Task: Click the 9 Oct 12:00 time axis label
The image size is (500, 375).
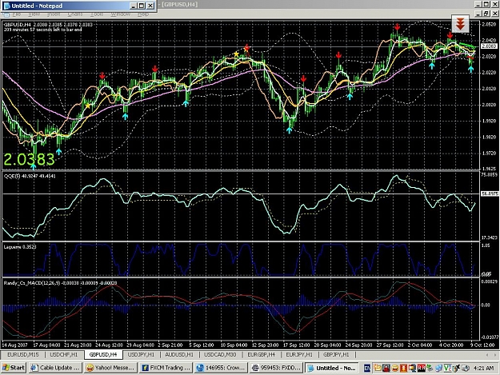Action: (483, 345)
